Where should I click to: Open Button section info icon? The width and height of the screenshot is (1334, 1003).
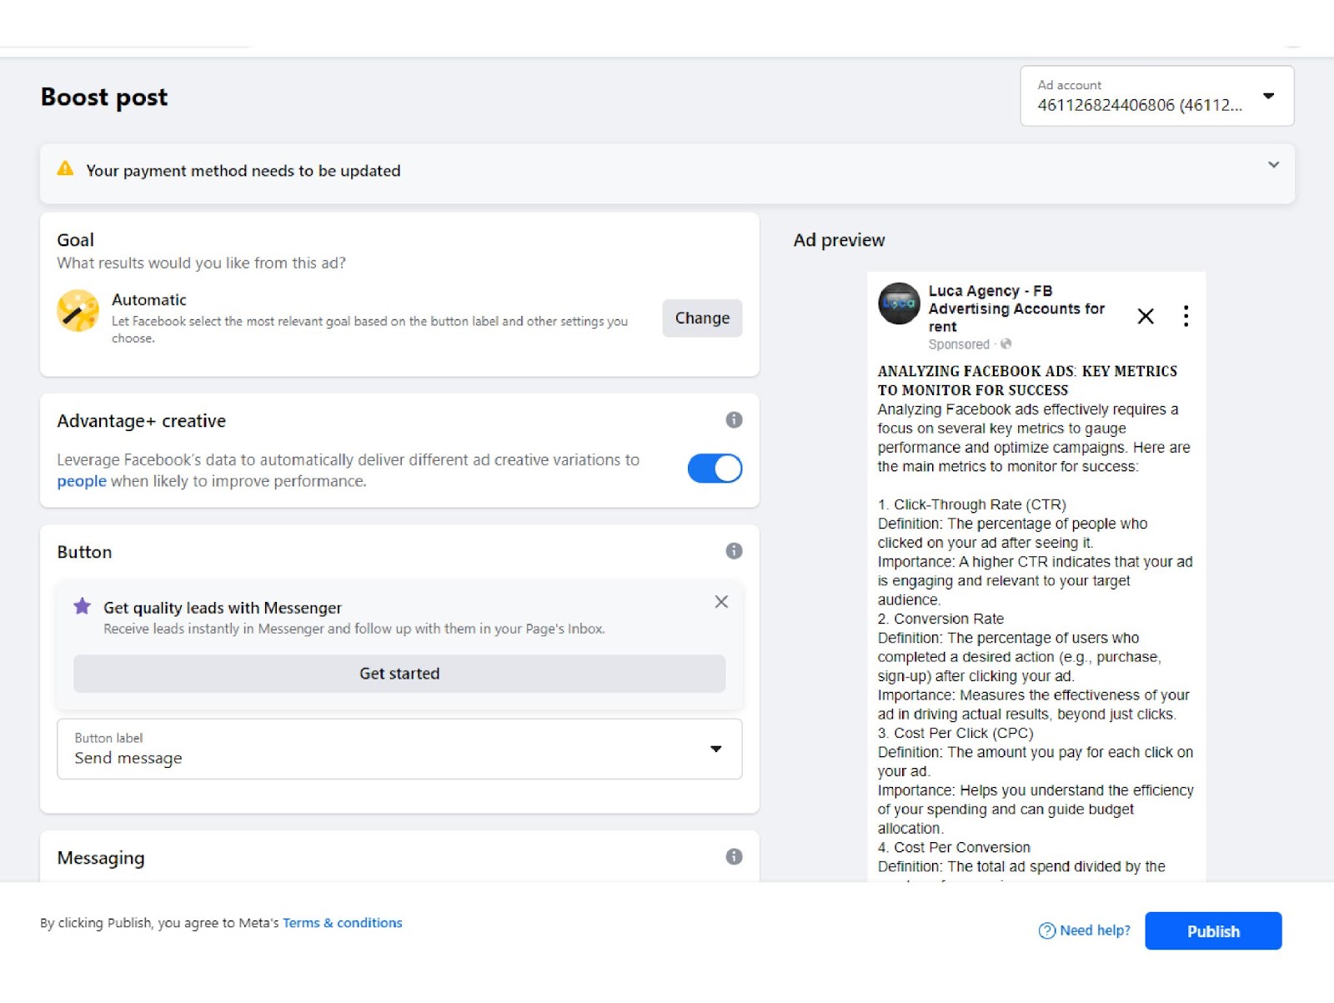(734, 551)
